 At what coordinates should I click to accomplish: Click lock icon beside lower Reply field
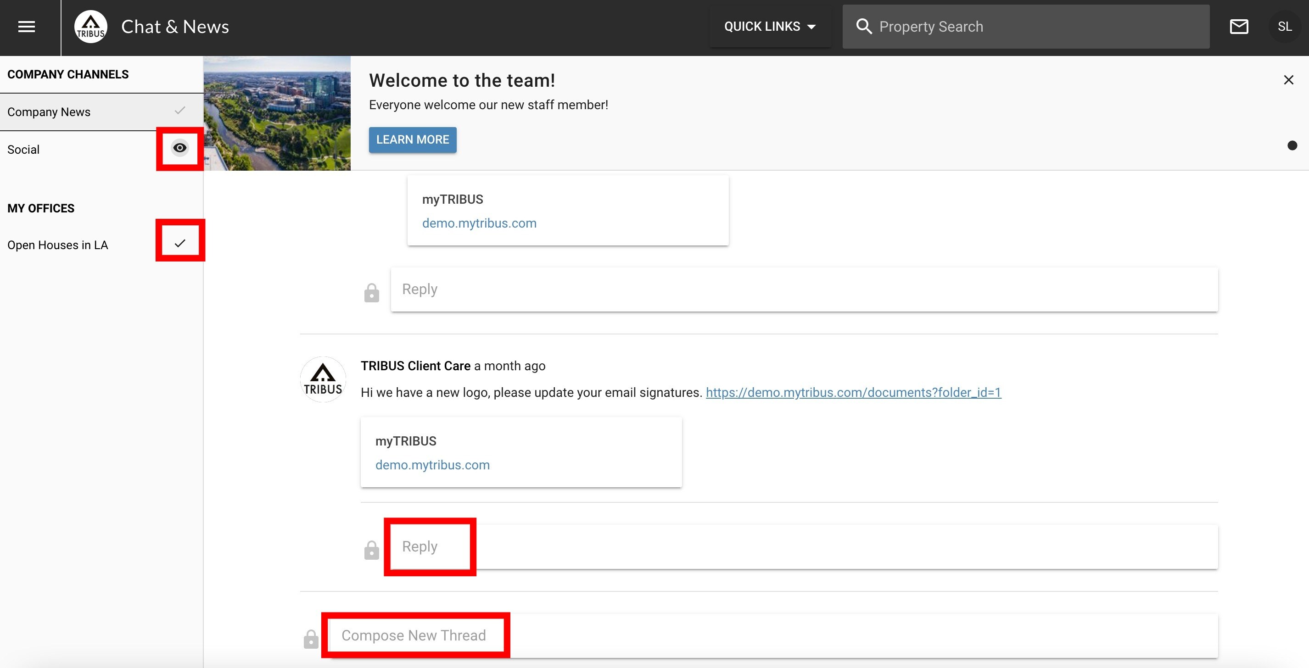click(x=371, y=550)
